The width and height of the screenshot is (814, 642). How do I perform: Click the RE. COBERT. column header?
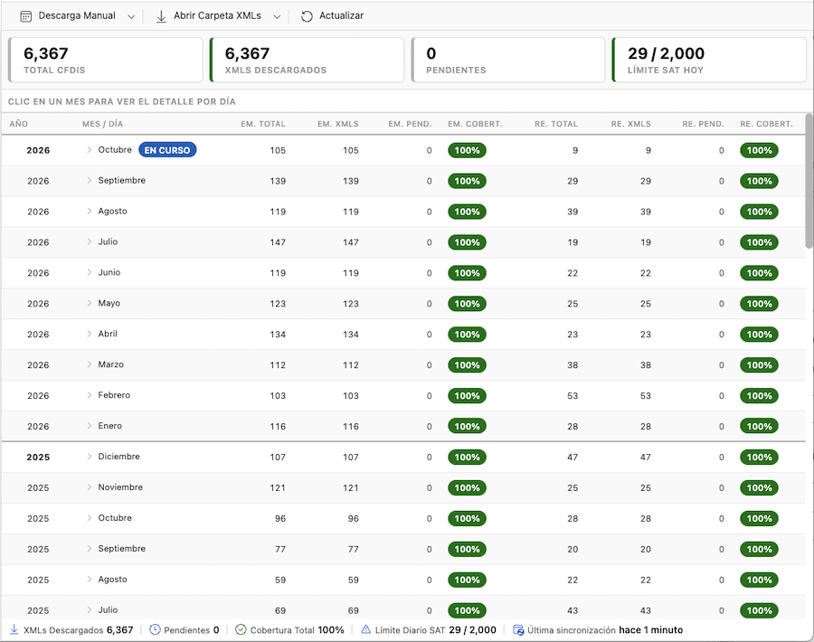[766, 124]
